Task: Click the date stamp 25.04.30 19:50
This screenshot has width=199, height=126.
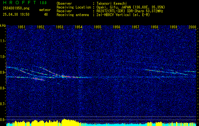Action: point(16,14)
